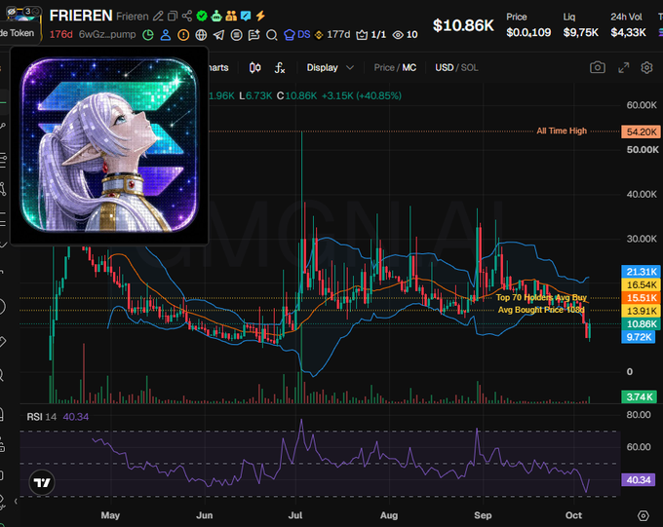
Task: Click the Sep label on time axis
Action: (483, 515)
